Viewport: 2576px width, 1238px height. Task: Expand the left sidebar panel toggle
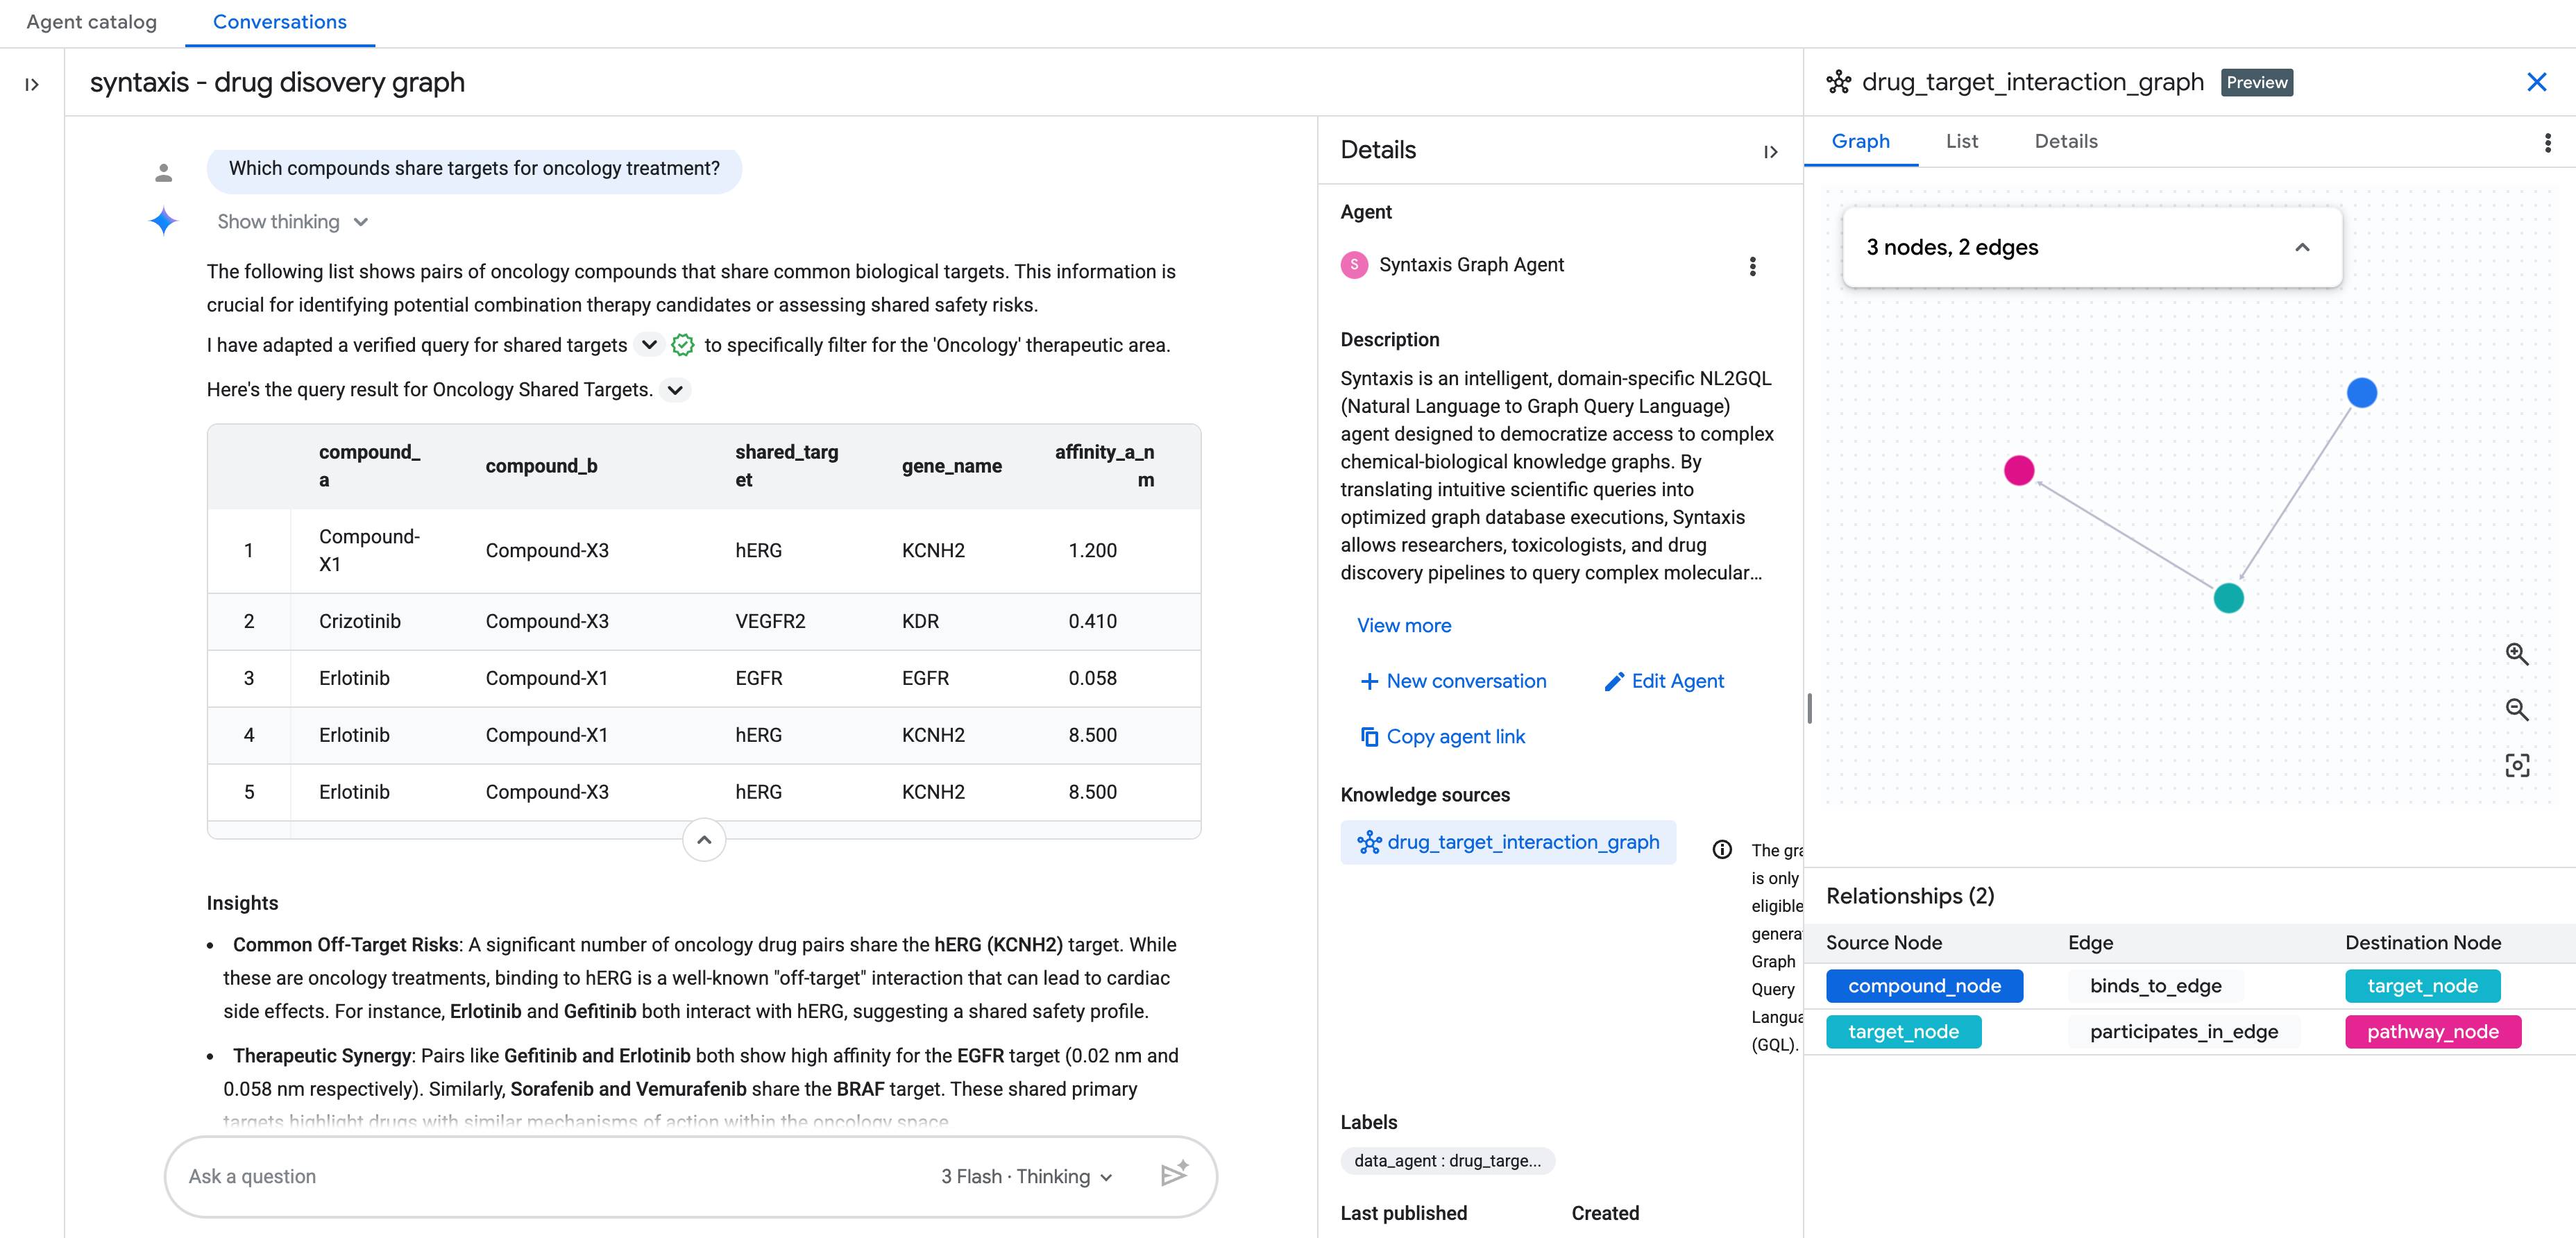pos(32,85)
